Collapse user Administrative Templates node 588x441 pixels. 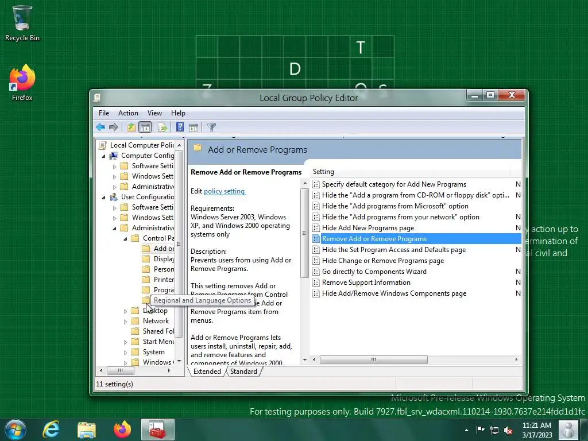[114, 229]
